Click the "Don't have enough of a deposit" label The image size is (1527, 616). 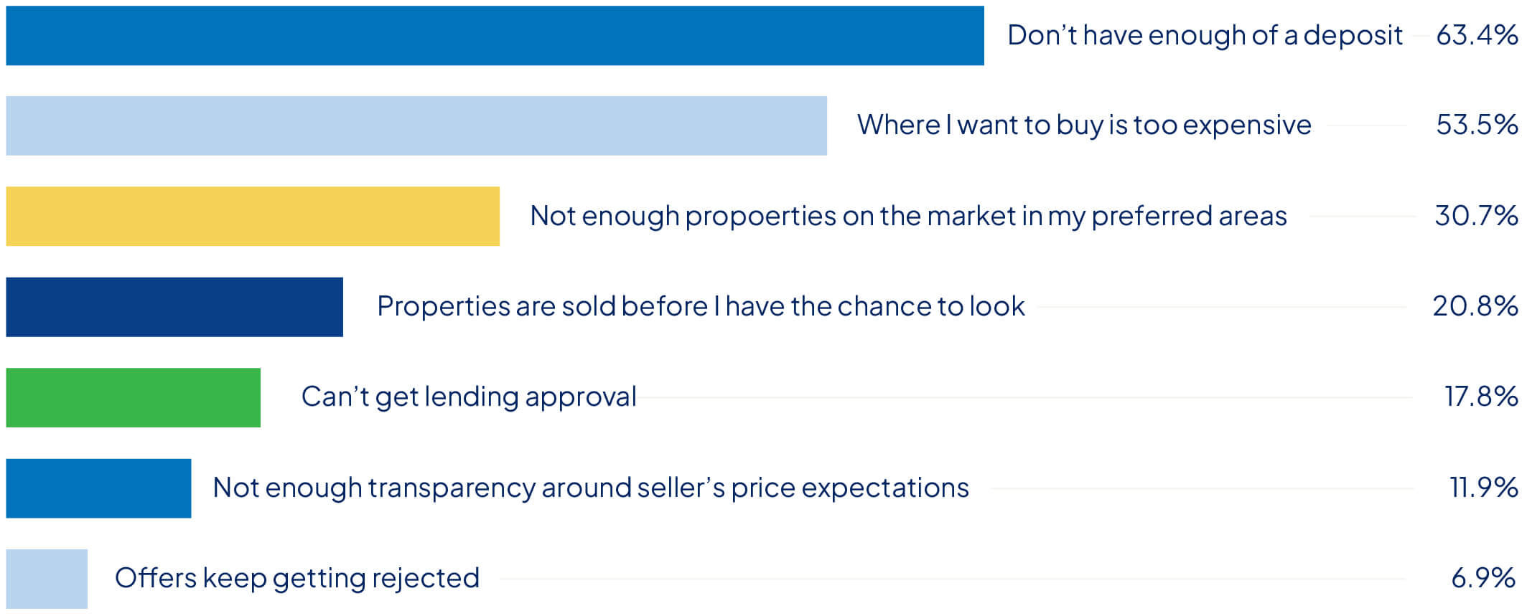1205,35
